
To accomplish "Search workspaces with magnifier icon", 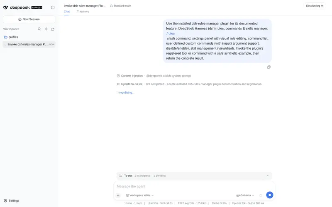I will 39,29.
